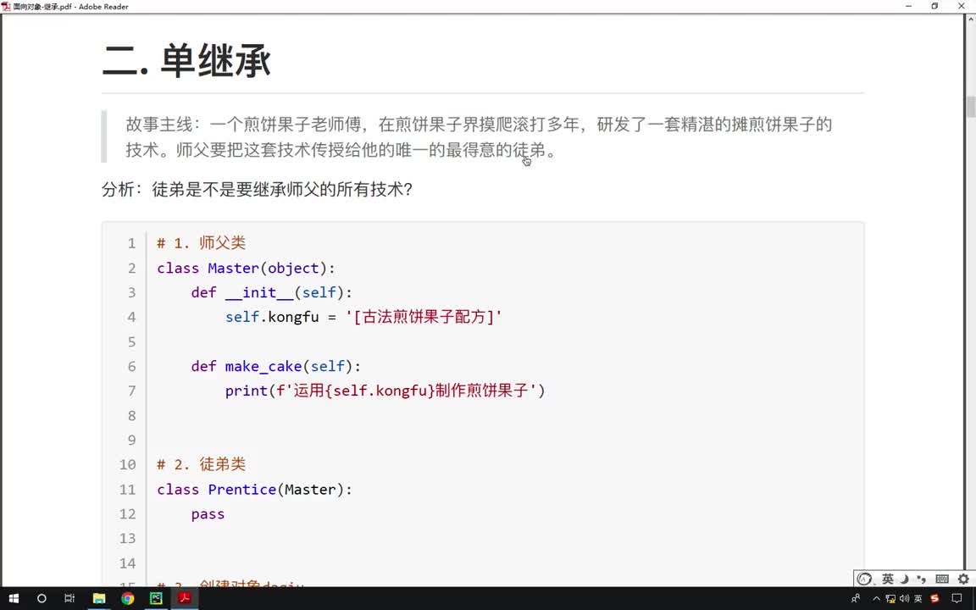This screenshot has width=976, height=610.
Task: Click the line 'def make_cake(self):'
Action: [x=275, y=366]
